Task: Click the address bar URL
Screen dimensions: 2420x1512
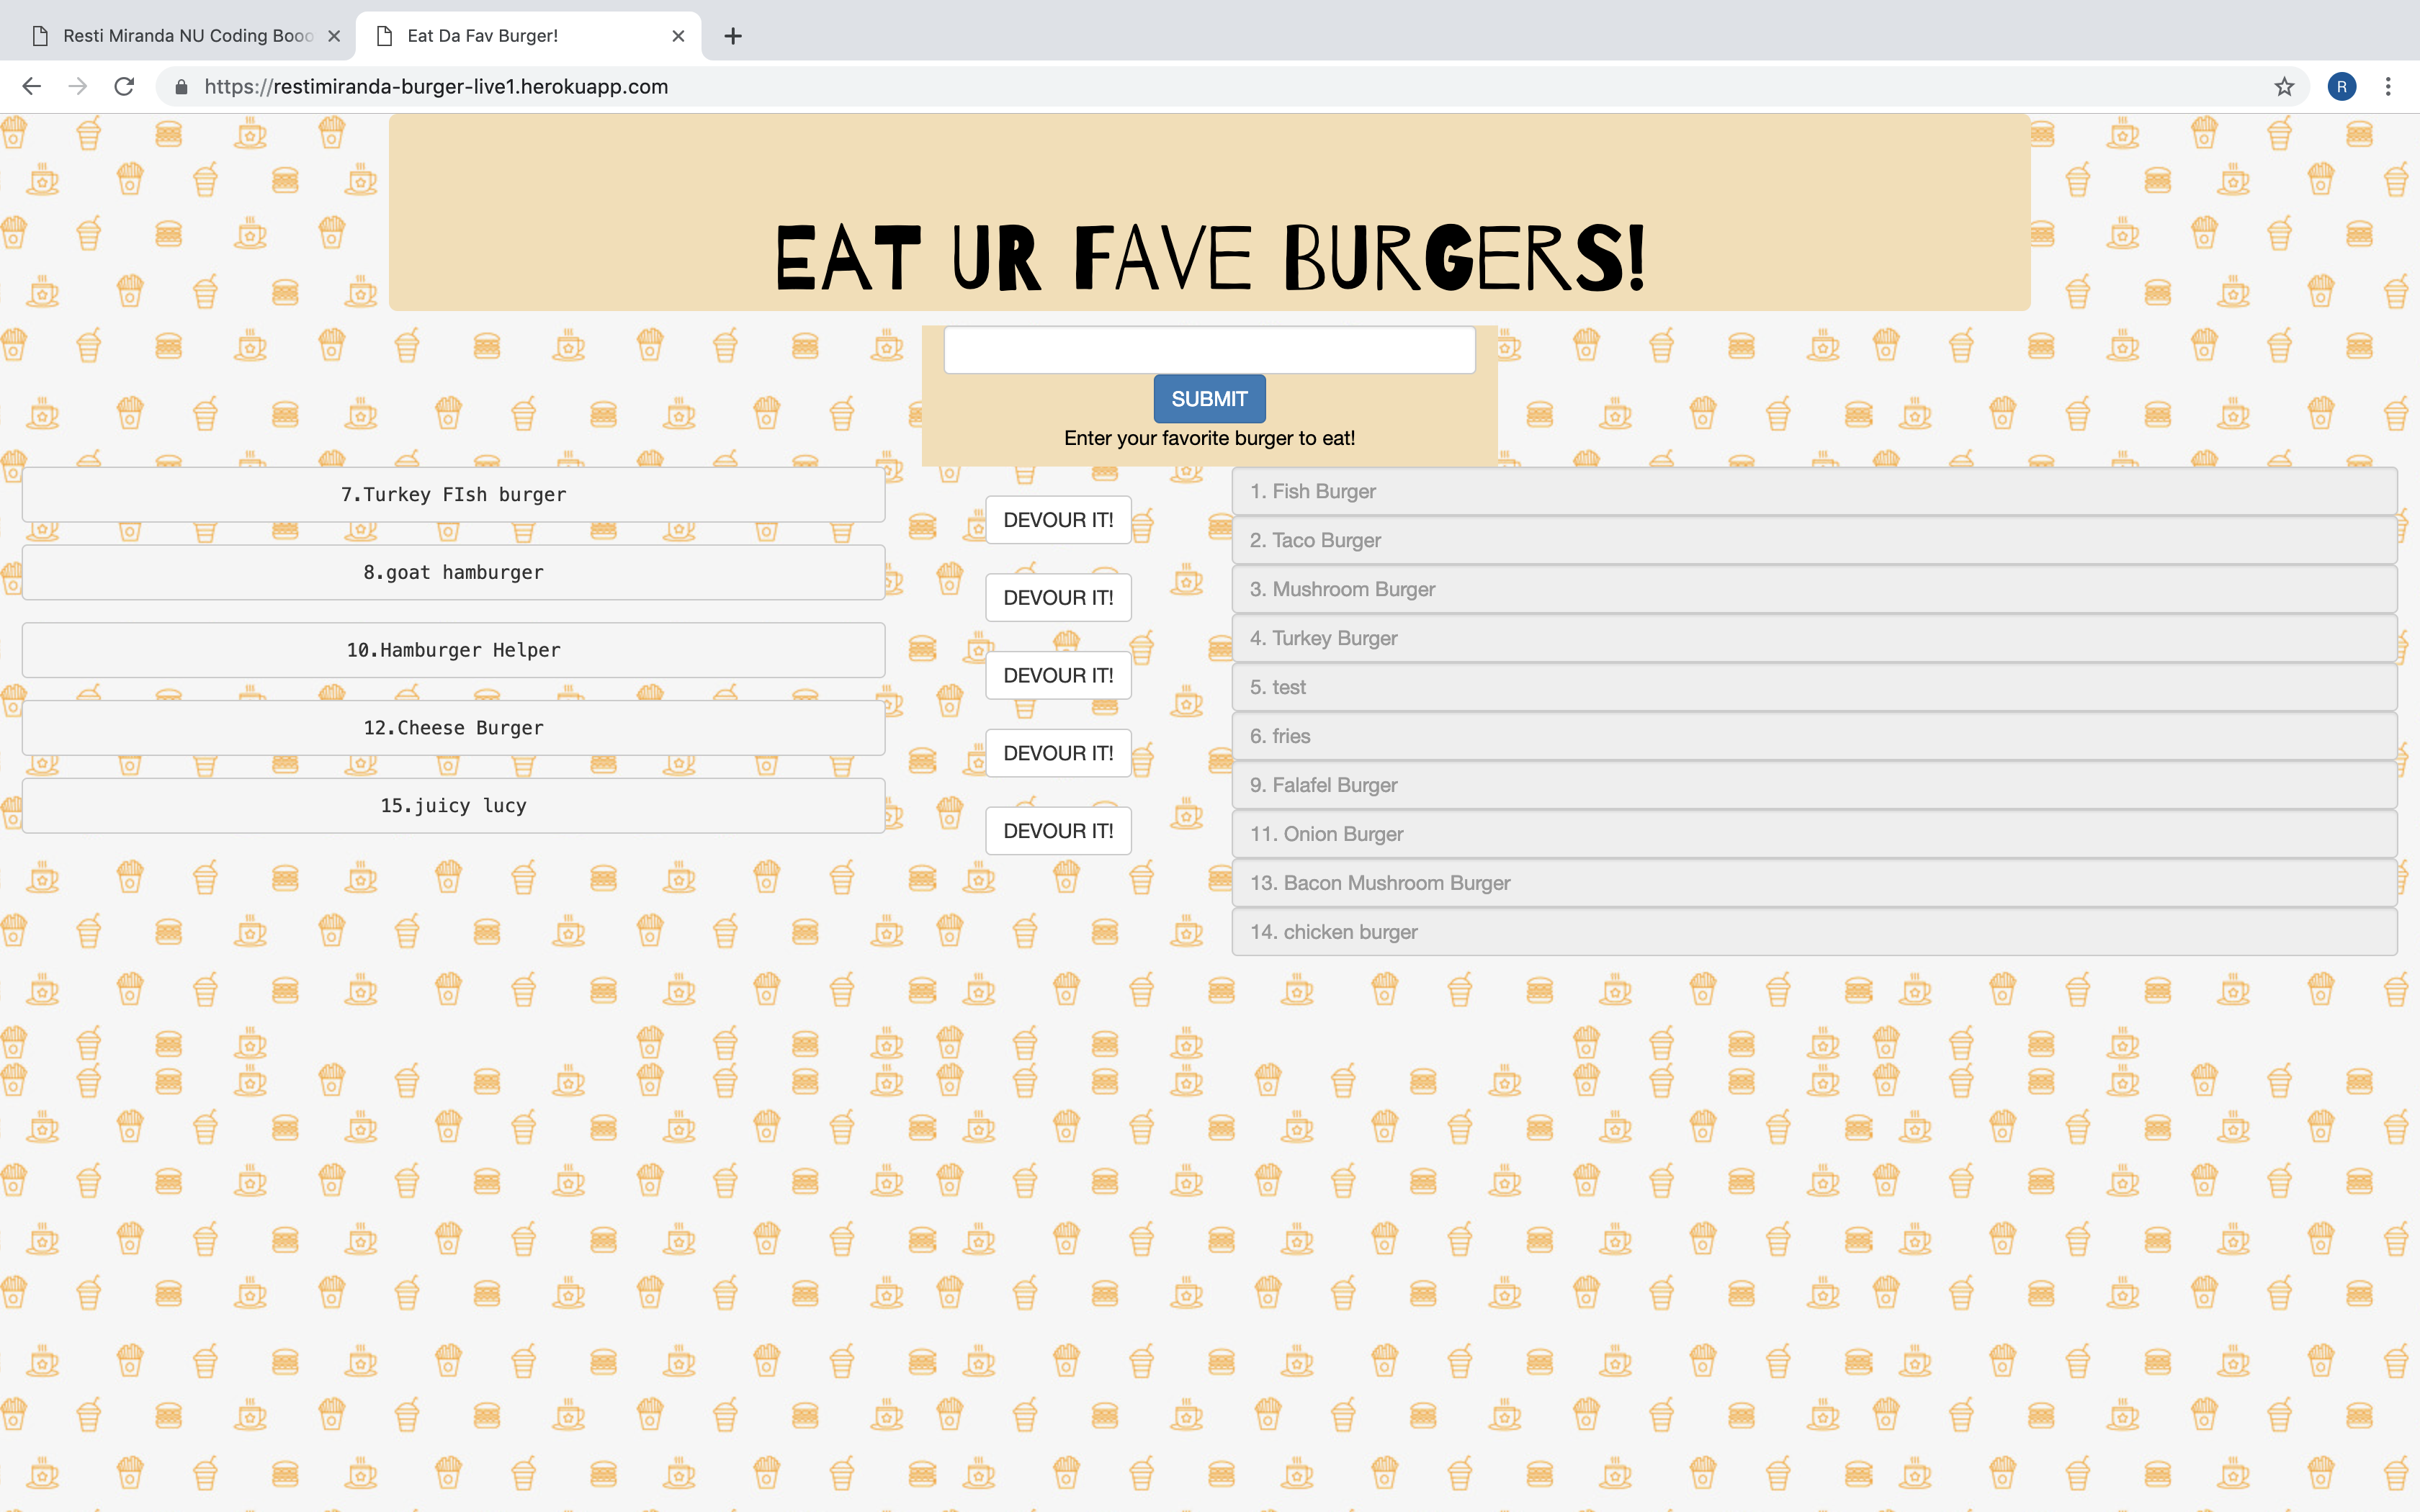Action: (436, 87)
